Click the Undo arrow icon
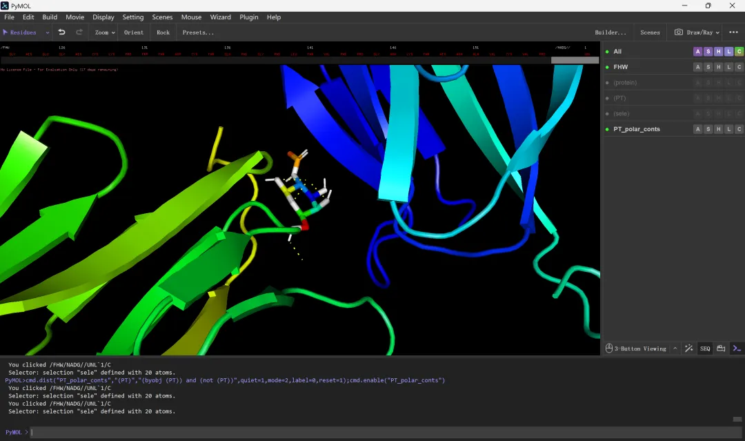Image resolution: width=745 pixels, height=441 pixels. [62, 32]
